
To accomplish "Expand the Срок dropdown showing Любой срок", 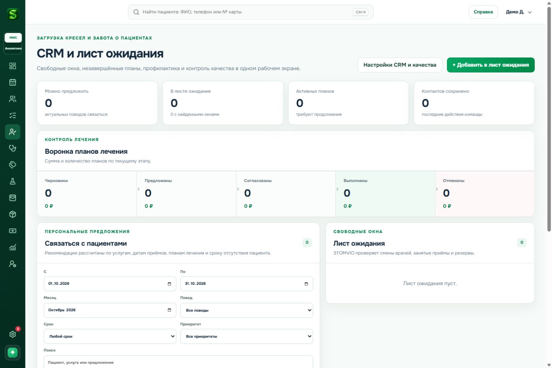I will click(x=110, y=336).
